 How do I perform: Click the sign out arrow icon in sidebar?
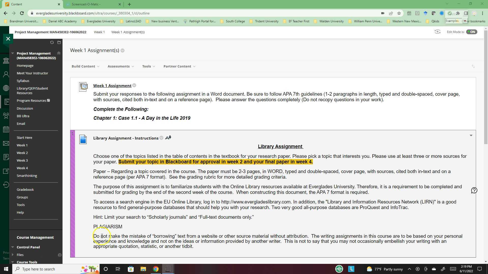click(x=6, y=185)
